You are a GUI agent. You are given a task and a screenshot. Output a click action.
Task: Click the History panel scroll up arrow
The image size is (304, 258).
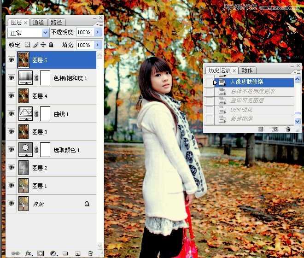(297, 79)
